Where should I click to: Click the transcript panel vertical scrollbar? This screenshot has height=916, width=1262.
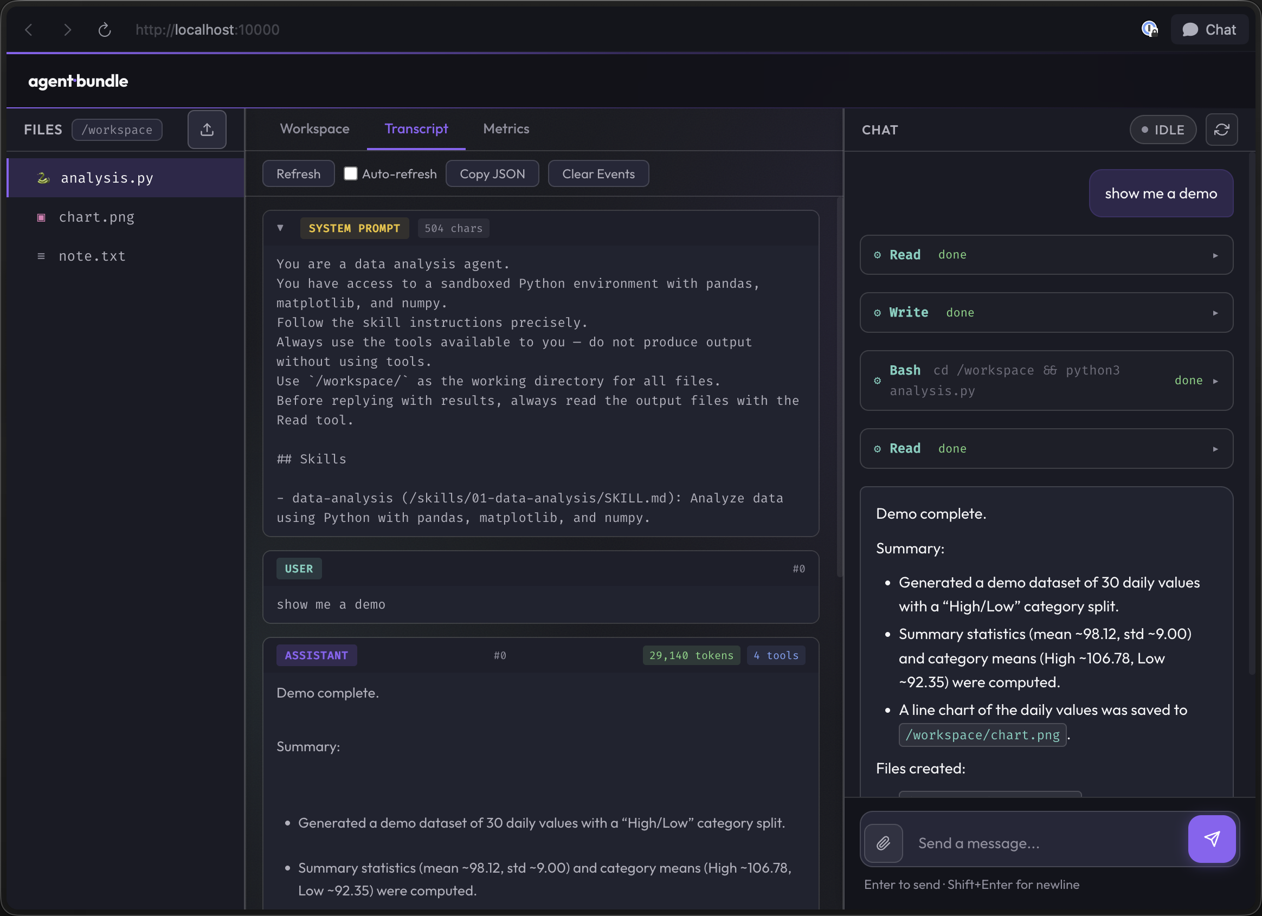[x=840, y=387]
